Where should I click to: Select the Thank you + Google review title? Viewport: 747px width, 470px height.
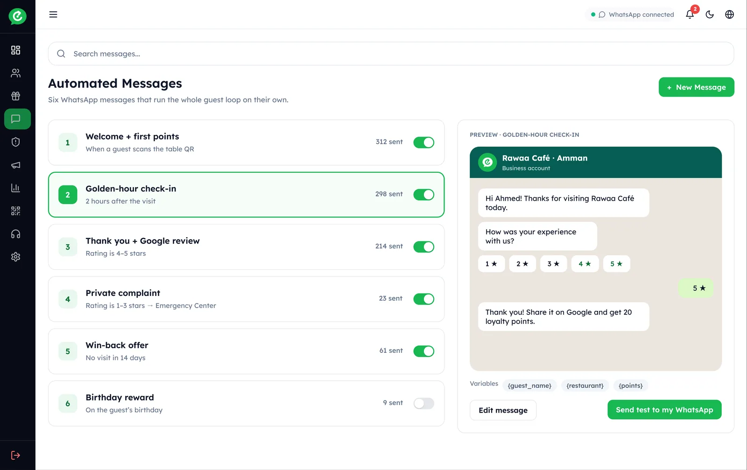(142, 241)
